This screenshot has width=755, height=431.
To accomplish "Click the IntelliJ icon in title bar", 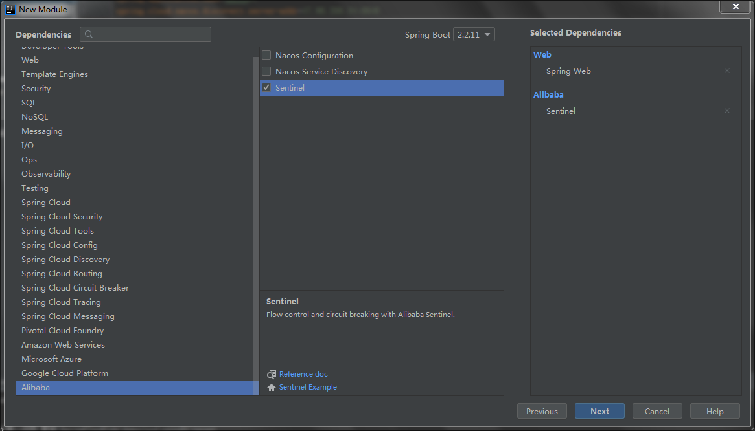I will coord(10,8).
